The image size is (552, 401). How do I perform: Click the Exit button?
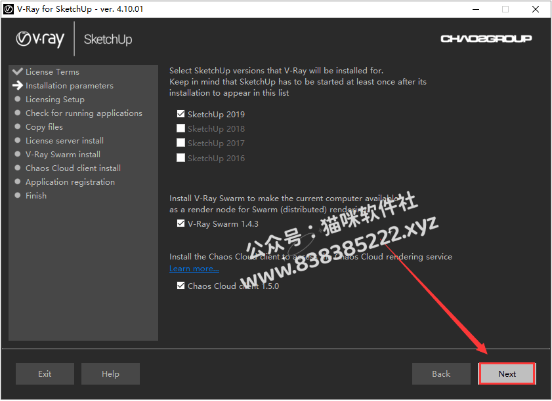click(45, 374)
